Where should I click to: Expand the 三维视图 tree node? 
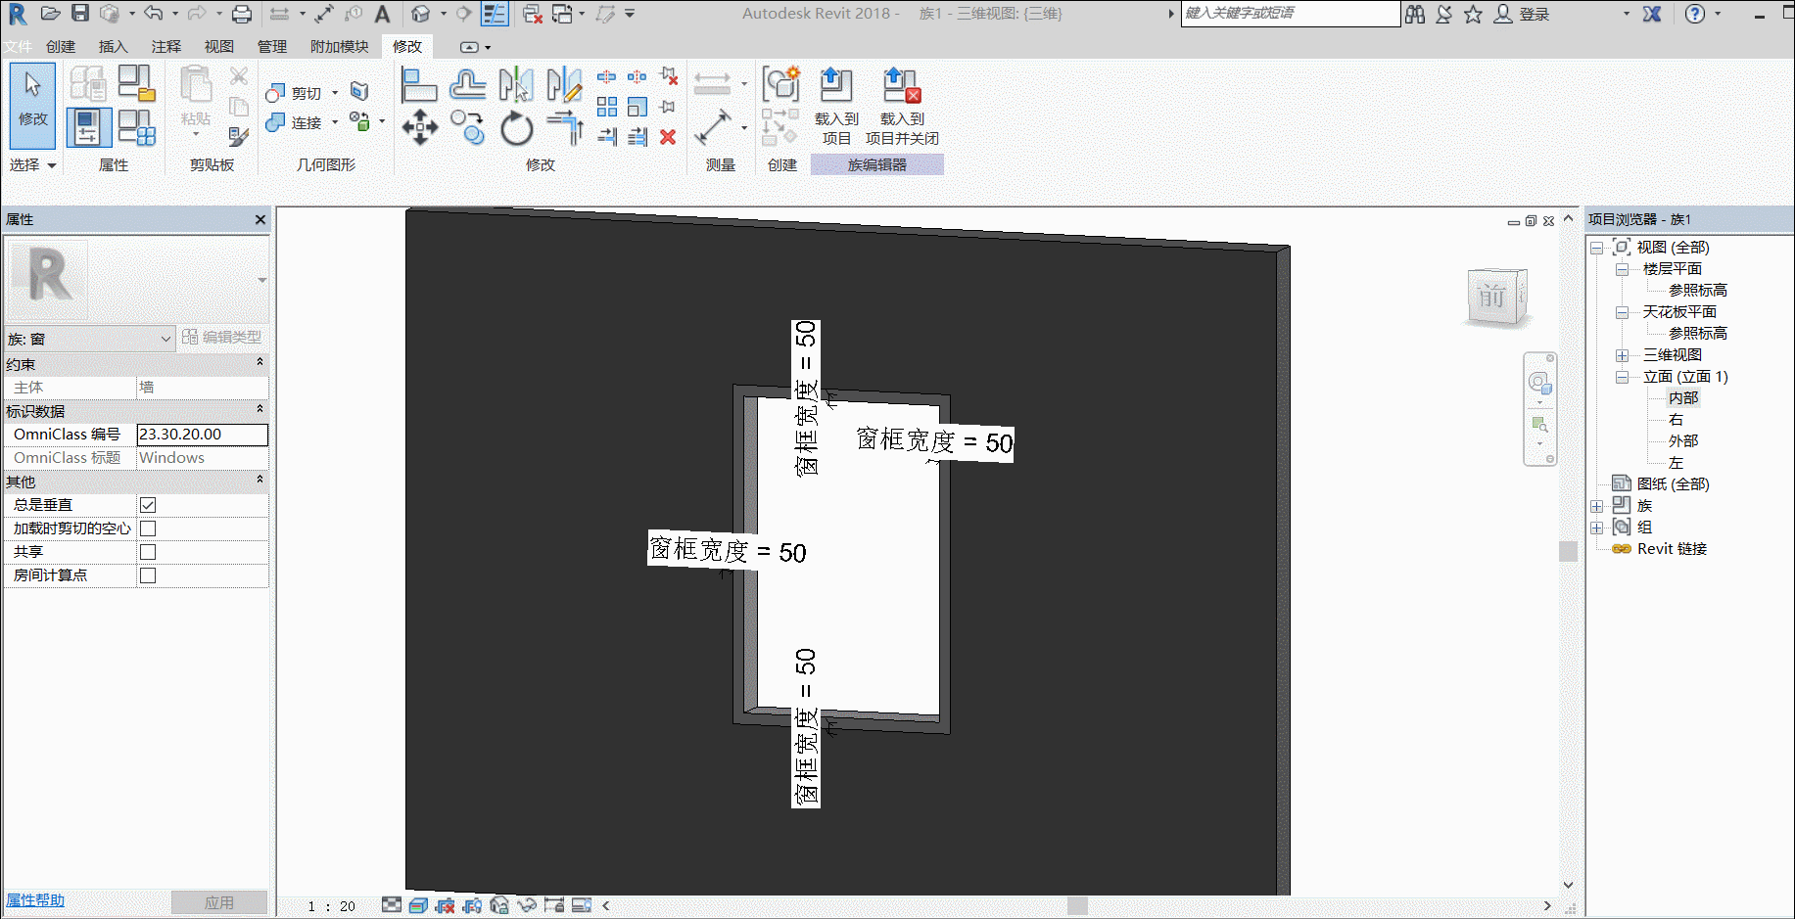(x=1622, y=355)
